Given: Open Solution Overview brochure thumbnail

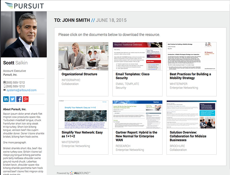Looking at the screenshot, I should (191, 114).
